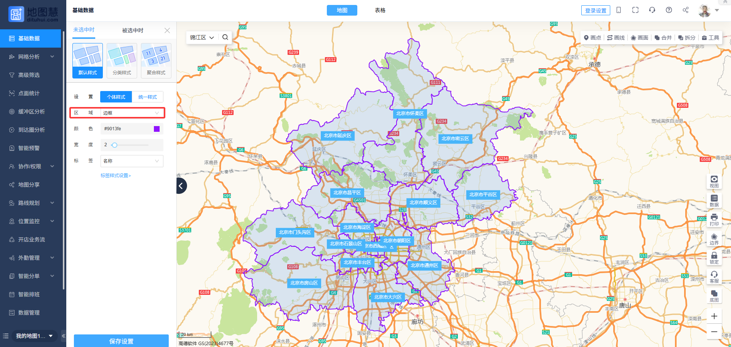Expand the 锦江区 region selector

[202, 37]
